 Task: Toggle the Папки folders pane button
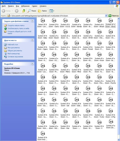coord(42,11)
